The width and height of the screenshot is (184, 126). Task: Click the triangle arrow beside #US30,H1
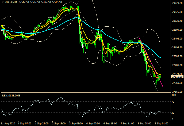pyautogui.click(x=2, y=2)
